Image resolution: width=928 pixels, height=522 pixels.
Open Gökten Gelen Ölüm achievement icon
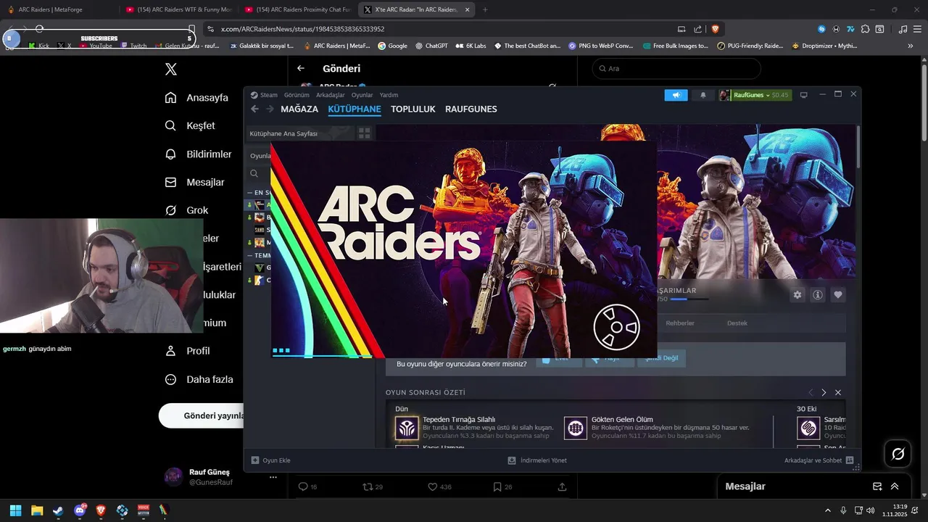576,428
